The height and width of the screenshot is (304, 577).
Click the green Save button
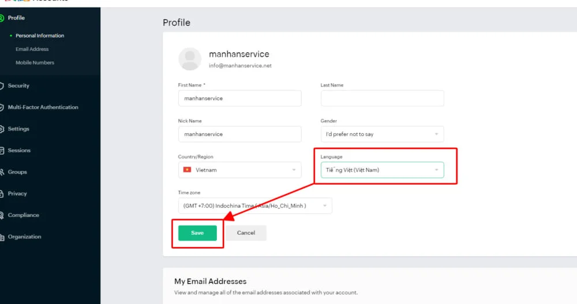pos(197,232)
